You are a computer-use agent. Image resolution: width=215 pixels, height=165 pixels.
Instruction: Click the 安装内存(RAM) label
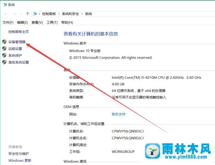click(x=81, y=84)
